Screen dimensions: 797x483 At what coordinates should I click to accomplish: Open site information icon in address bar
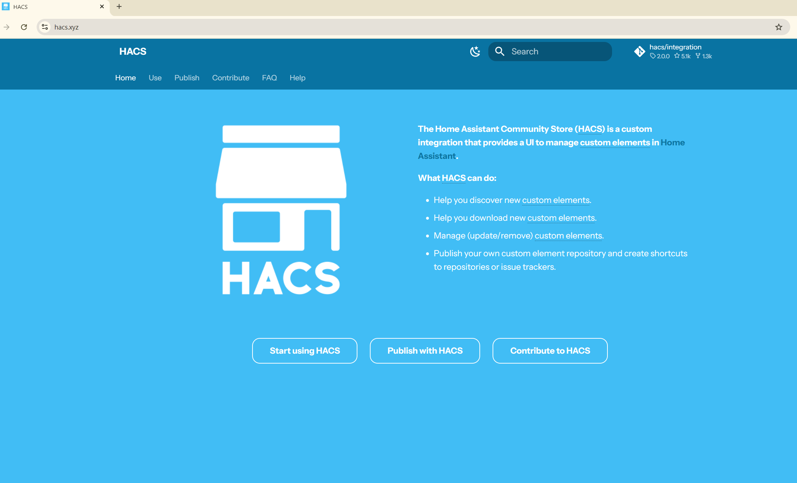(45, 27)
